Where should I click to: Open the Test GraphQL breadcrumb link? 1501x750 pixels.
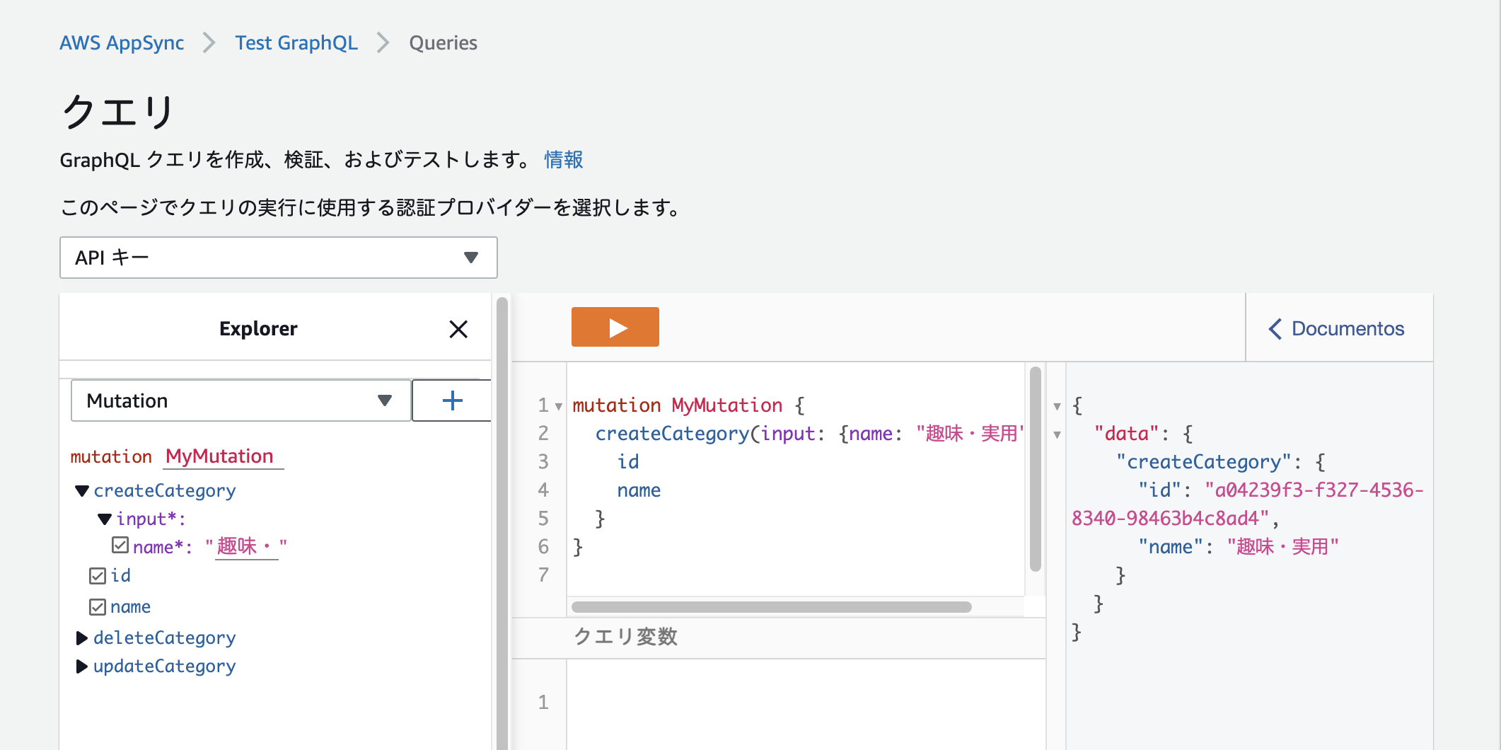tap(296, 43)
